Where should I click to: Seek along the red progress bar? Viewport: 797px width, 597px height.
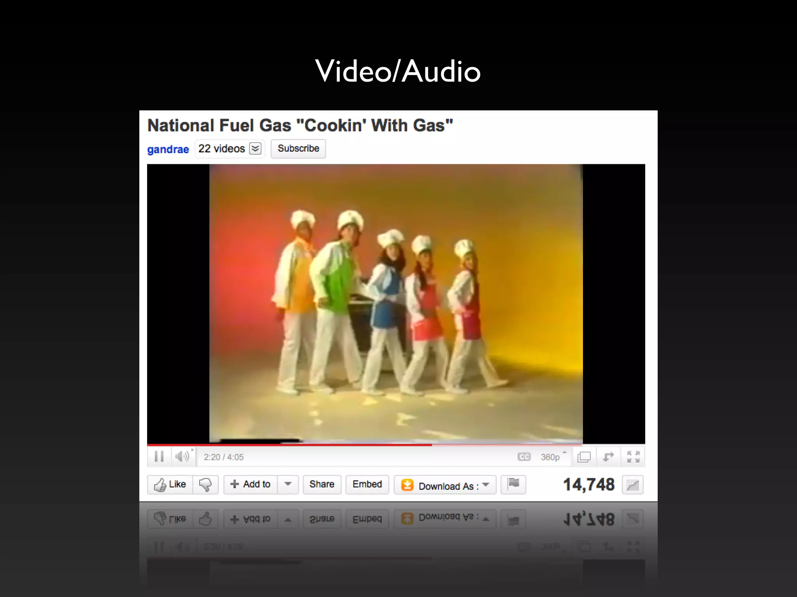pos(396,445)
